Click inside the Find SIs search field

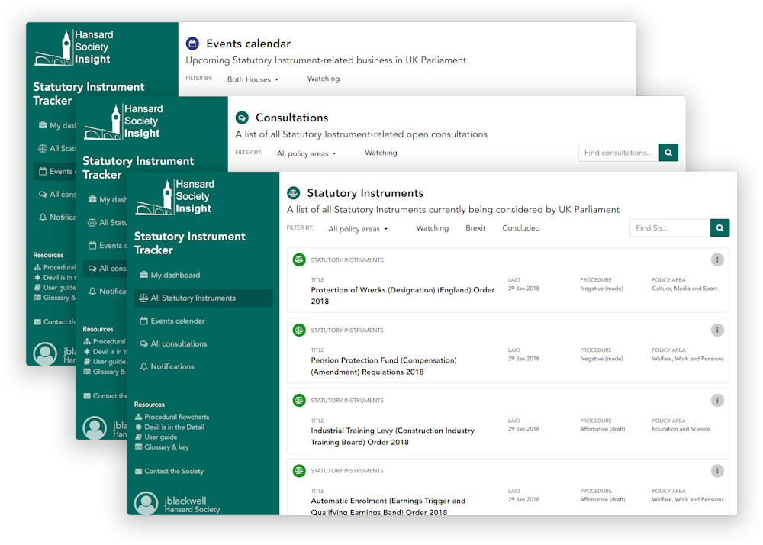point(669,227)
